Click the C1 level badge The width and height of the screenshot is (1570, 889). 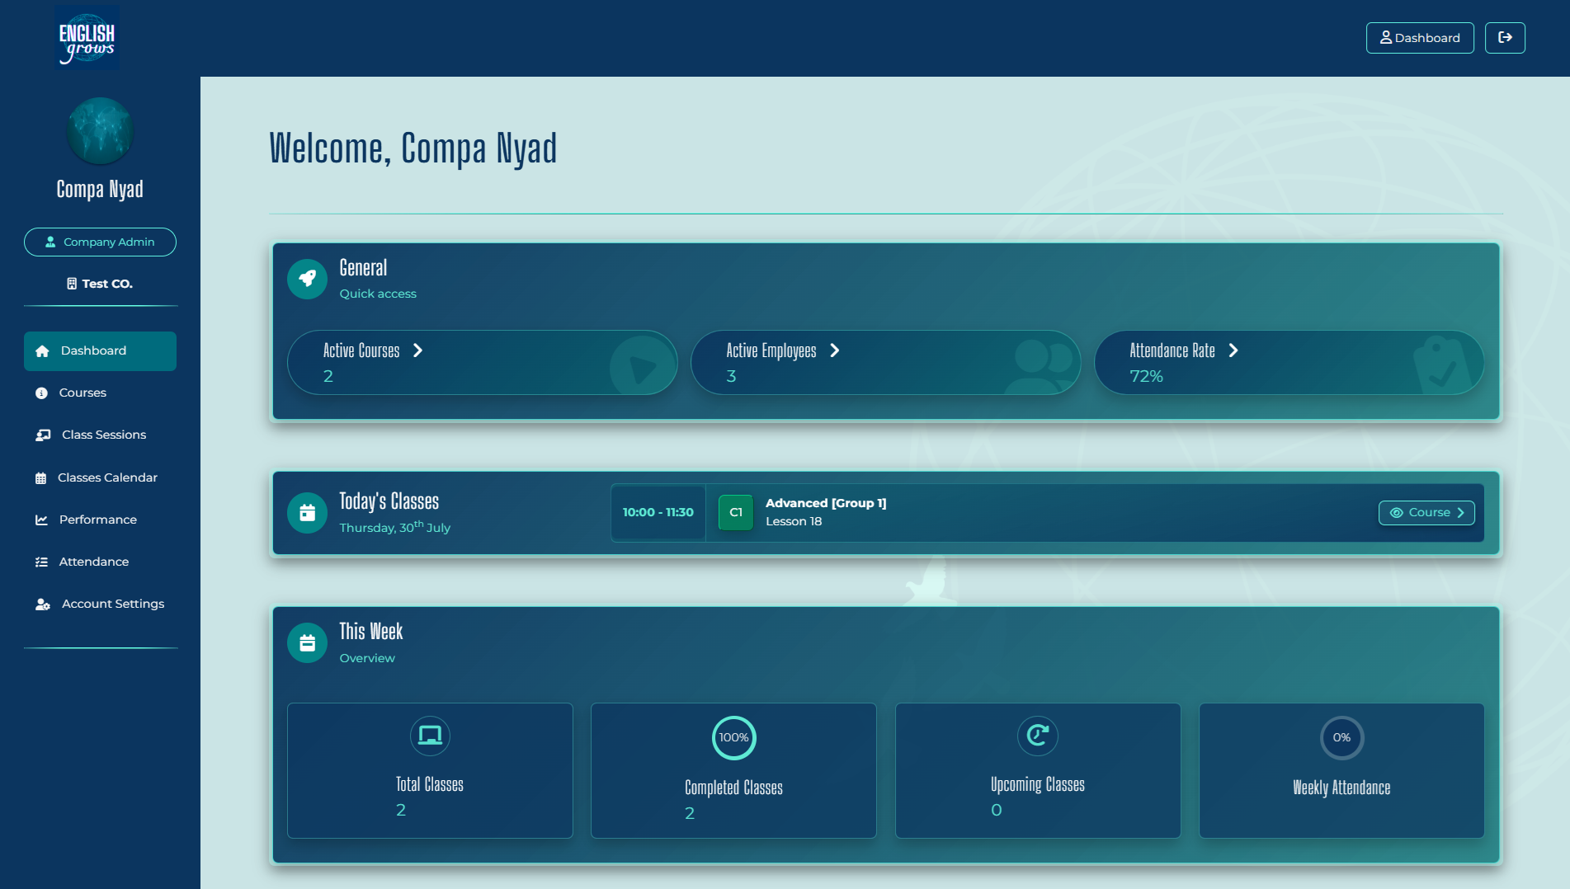pos(736,513)
